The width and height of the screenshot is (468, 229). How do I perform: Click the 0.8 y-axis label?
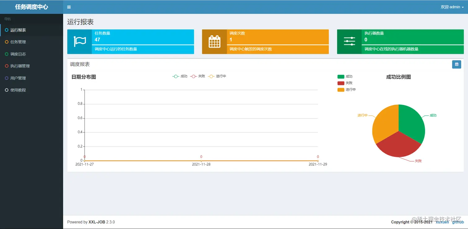click(80, 104)
